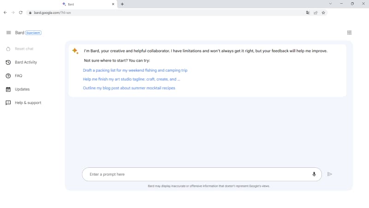Image resolution: width=369 pixels, height=208 pixels.
Task: Click the packing list suggestion link
Action: (135, 70)
